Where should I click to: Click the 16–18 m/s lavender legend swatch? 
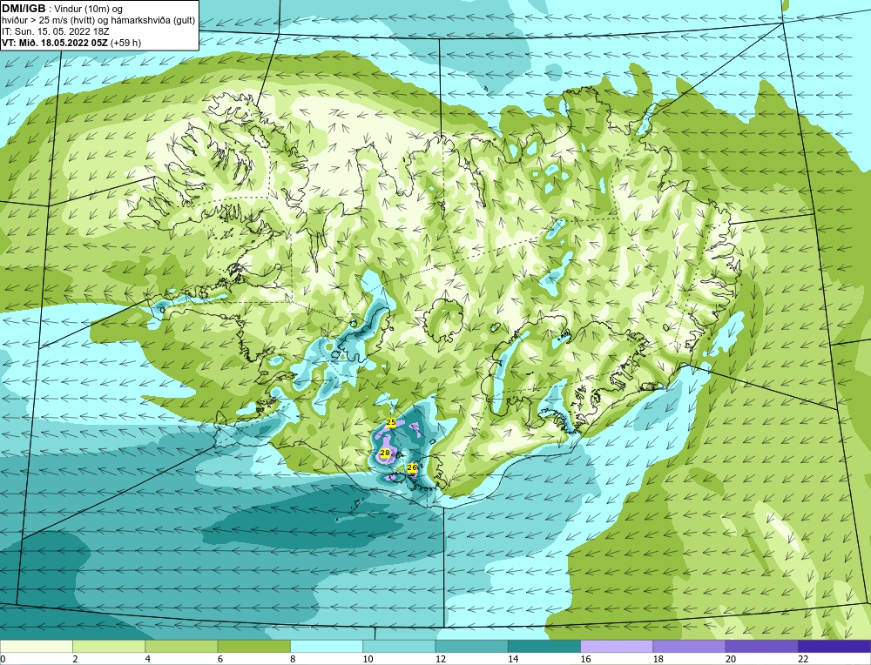(617, 646)
